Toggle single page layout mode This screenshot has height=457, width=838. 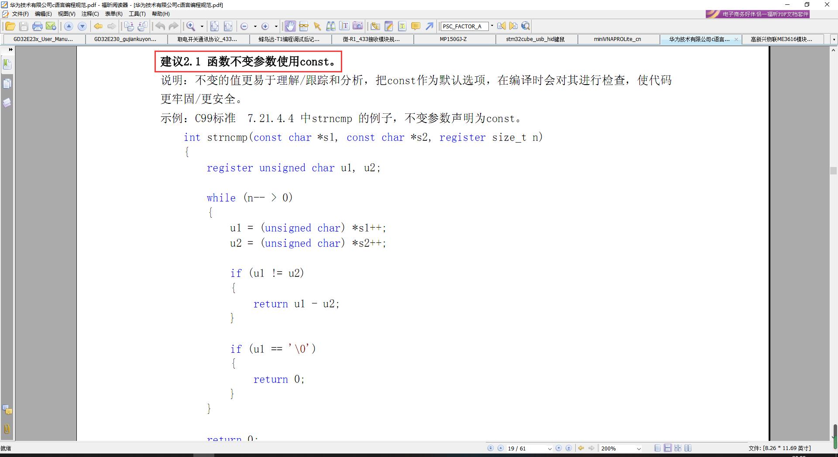[x=657, y=448]
